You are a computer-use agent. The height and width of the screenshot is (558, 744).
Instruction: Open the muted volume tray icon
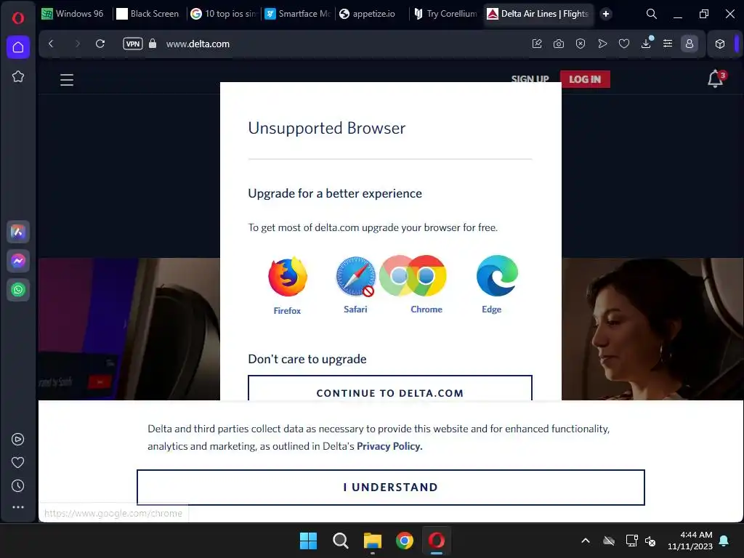point(650,541)
